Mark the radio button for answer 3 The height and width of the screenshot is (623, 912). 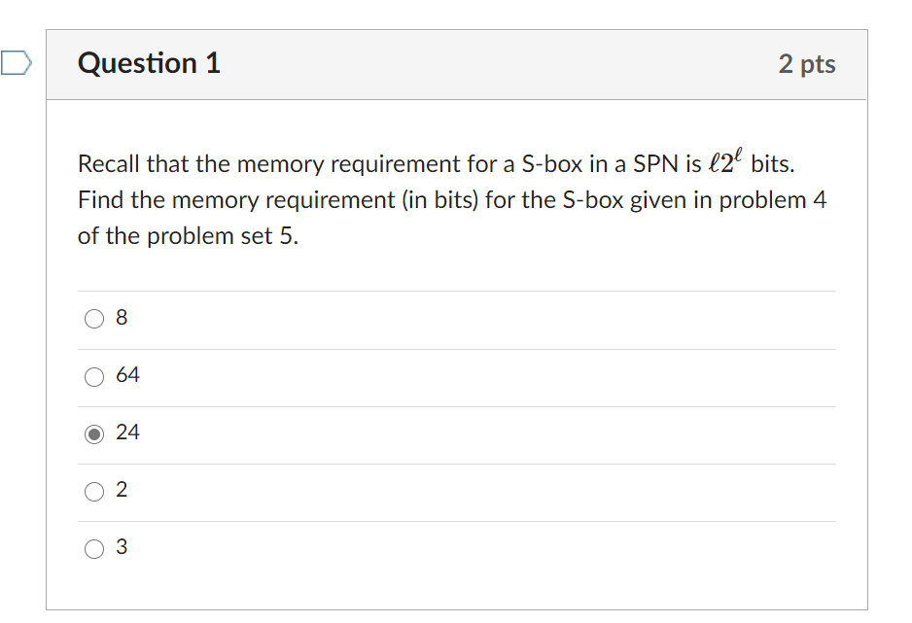click(94, 548)
